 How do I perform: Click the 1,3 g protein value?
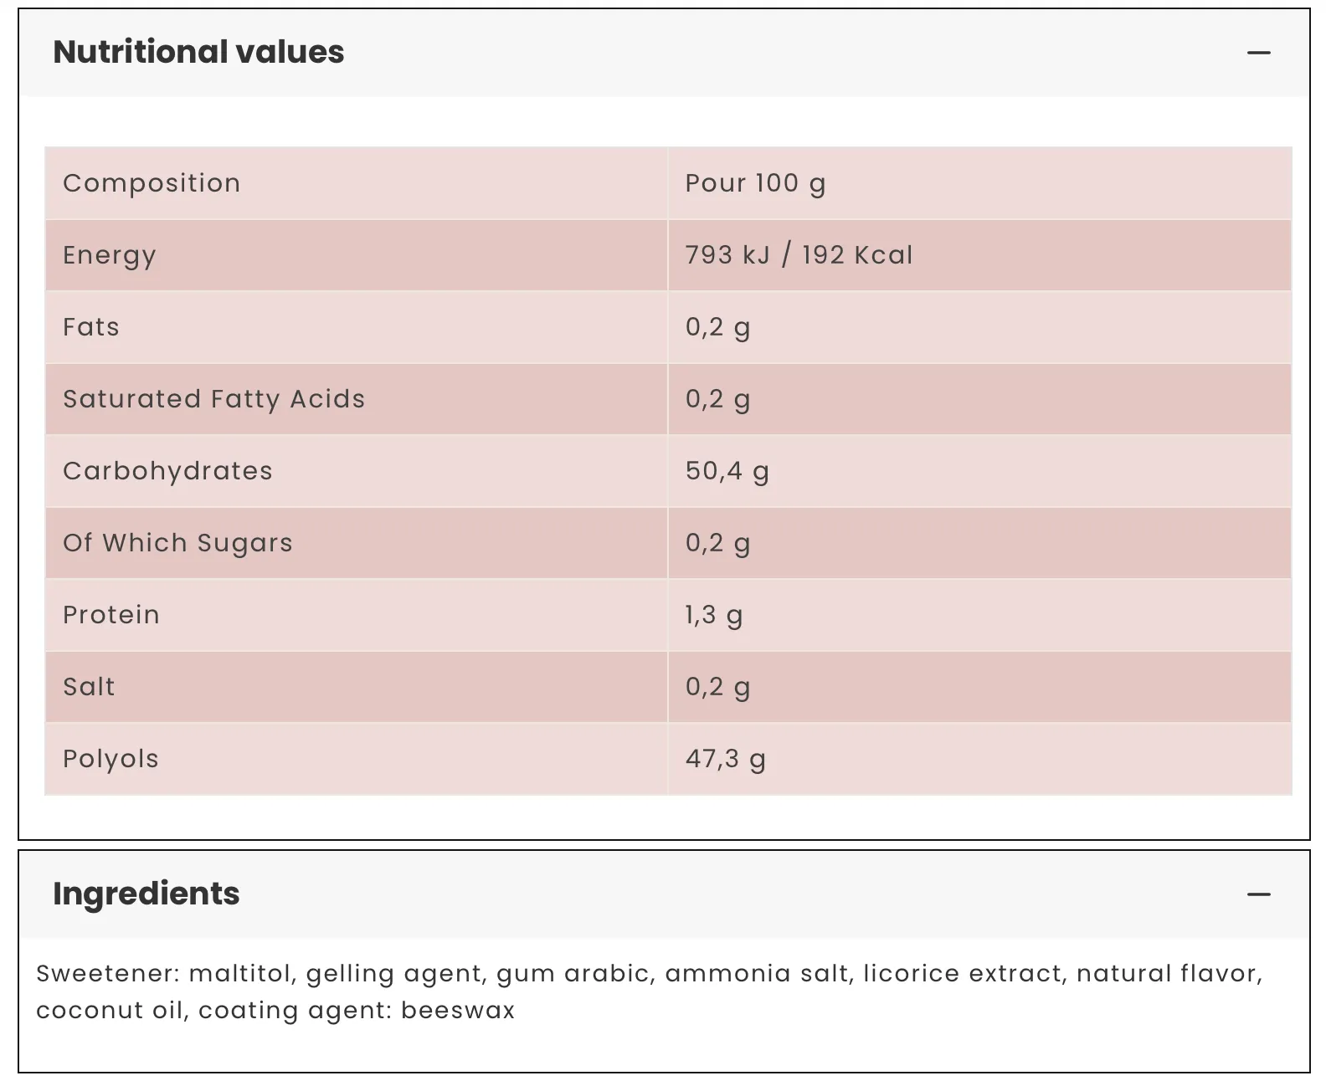click(x=713, y=615)
